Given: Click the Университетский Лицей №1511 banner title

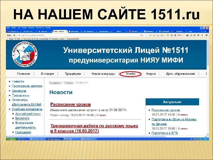Looking at the screenshot, I should coord(126,50).
